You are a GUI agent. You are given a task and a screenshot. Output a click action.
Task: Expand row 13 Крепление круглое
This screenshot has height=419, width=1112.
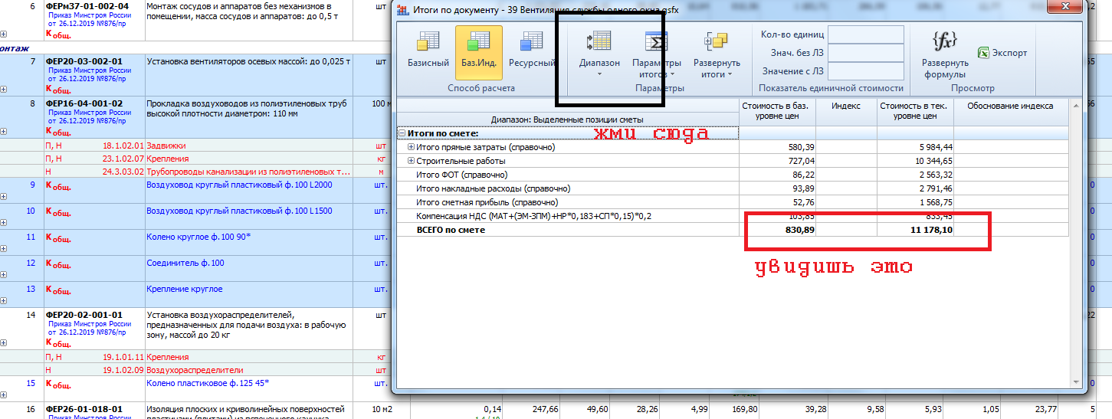(4, 301)
